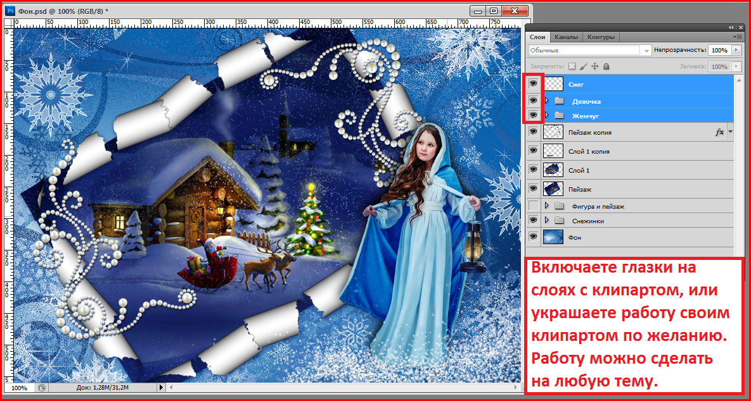
Task: Click the Пейзаж layer thumbnail
Action: coord(553,188)
